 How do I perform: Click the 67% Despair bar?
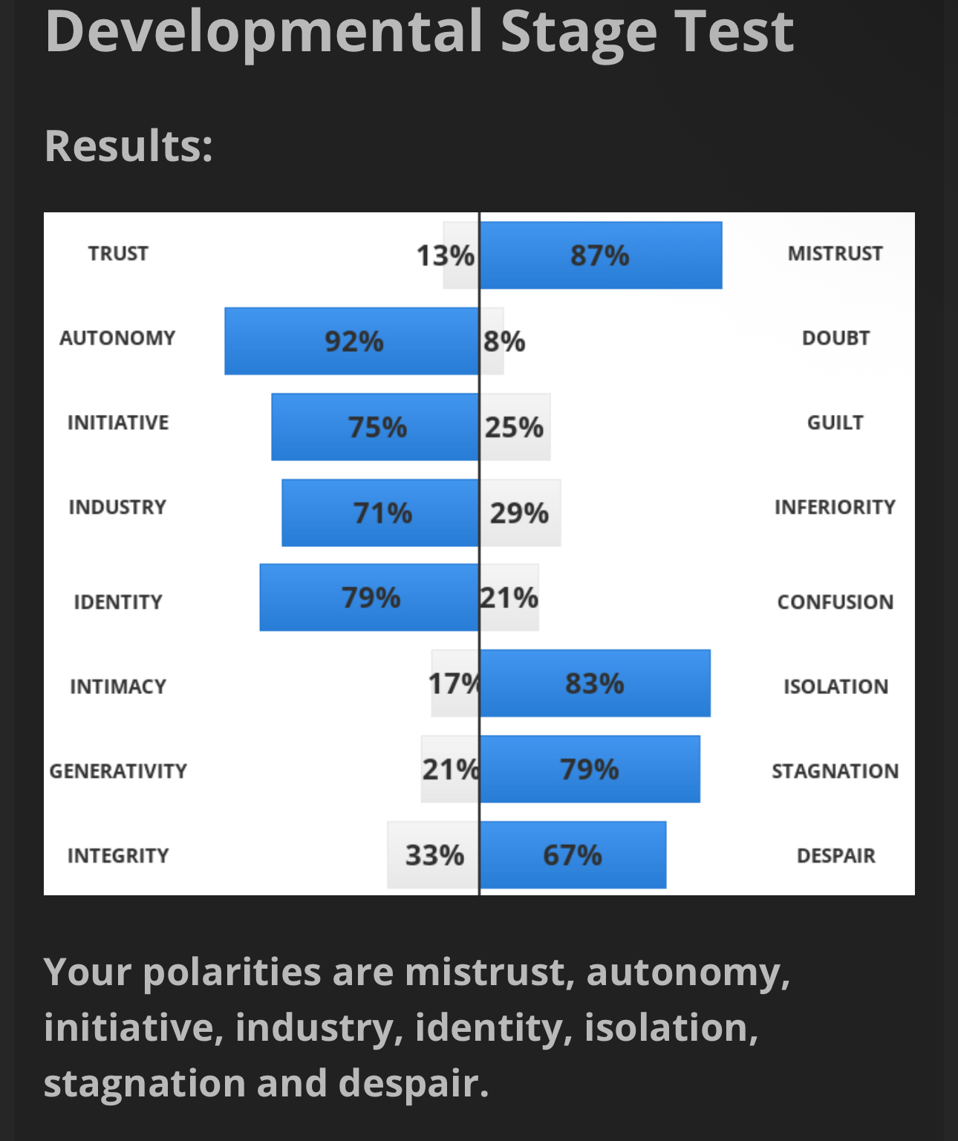click(573, 854)
